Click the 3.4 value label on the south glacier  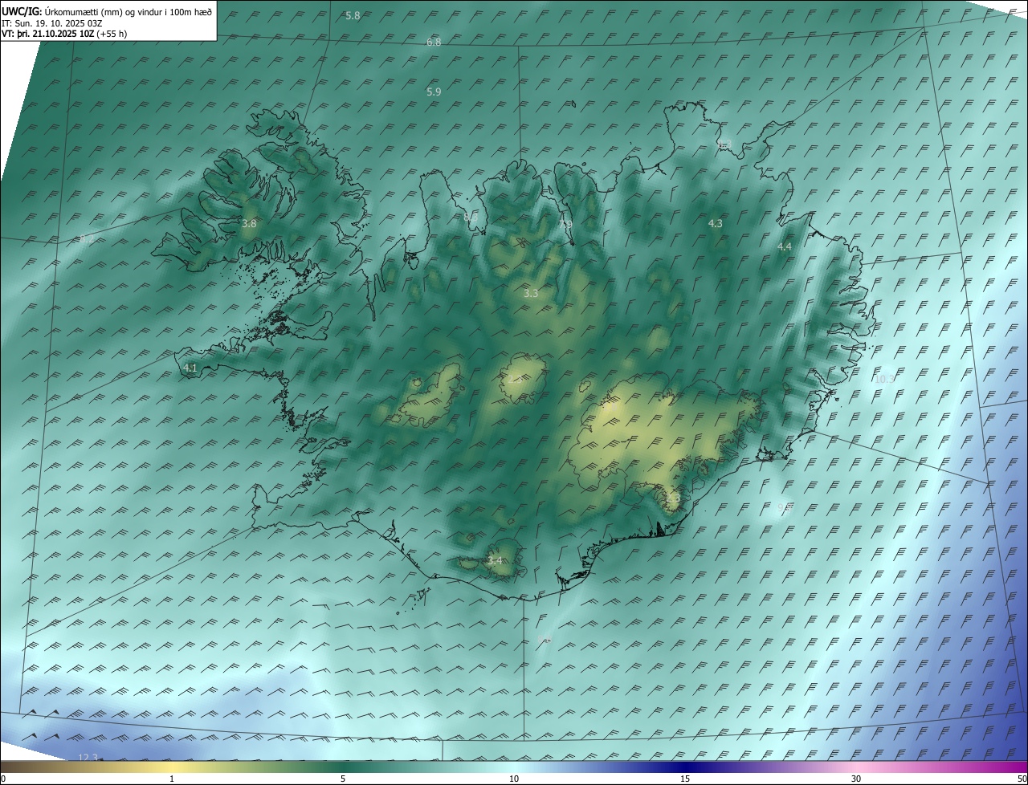pyautogui.click(x=495, y=561)
